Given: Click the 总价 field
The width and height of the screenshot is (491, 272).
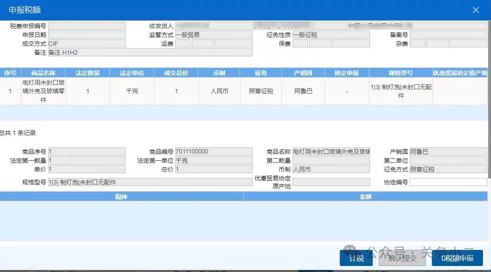Looking at the screenshot, I should [214, 169].
